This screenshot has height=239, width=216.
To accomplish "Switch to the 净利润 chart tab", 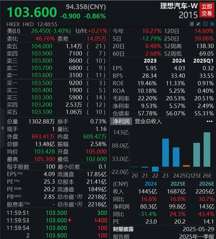I will [x=121, y=121].
